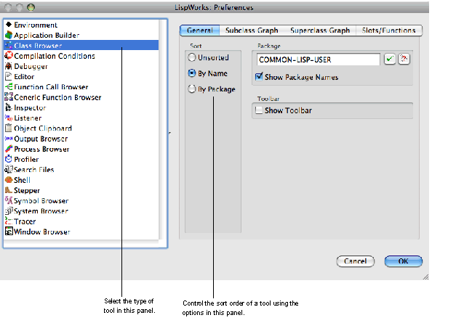Viewport: 472px width, 323px height.
Task: Select Shell text in the list
Action: 22,180
